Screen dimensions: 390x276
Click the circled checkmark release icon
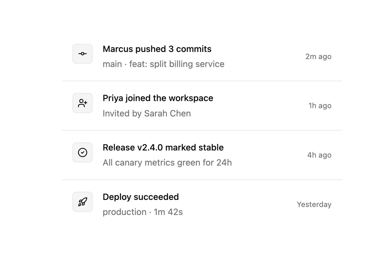click(83, 153)
